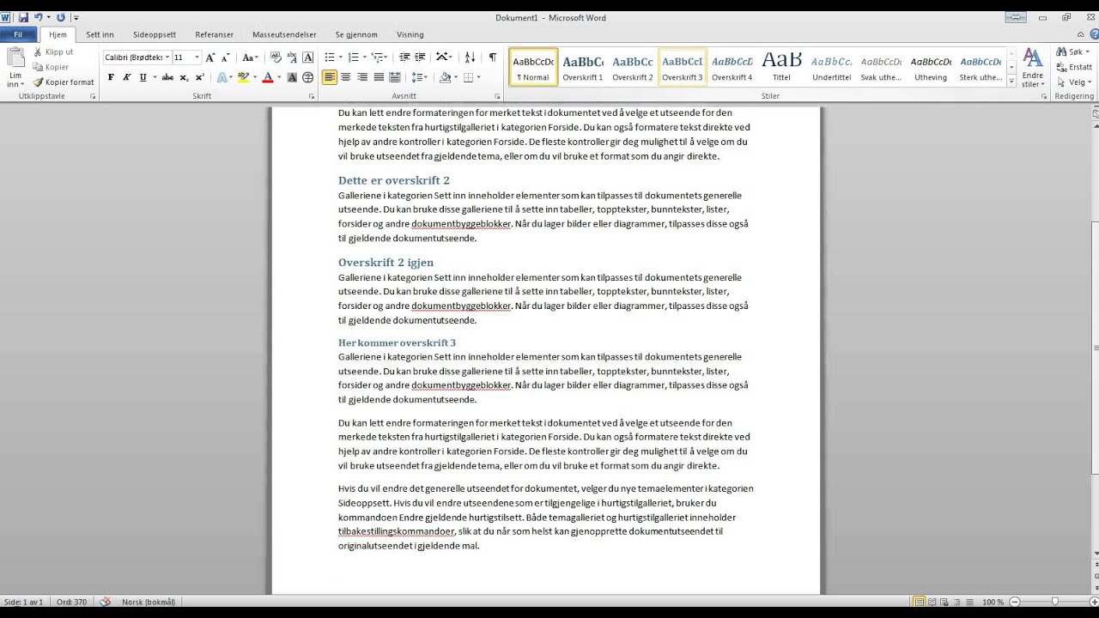Switch to Sideoppsett tab
1099x618 pixels.
tap(155, 34)
